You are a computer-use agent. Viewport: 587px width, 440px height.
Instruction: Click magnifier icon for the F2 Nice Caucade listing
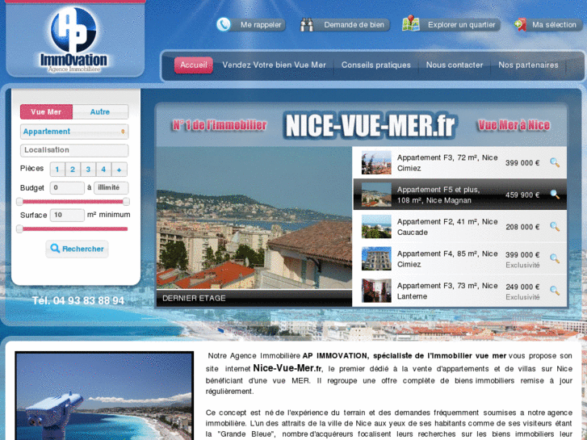coord(555,227)
